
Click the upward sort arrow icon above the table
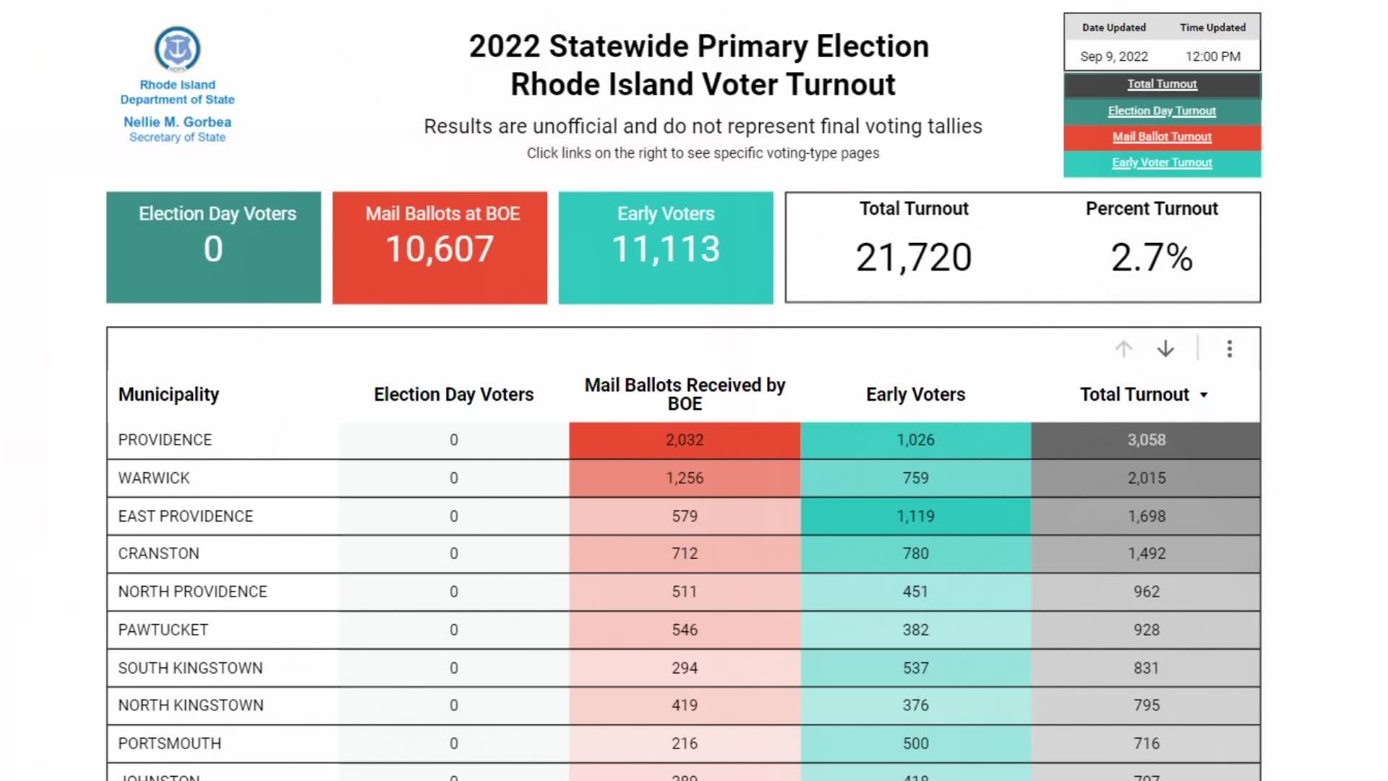(1123, 349)
